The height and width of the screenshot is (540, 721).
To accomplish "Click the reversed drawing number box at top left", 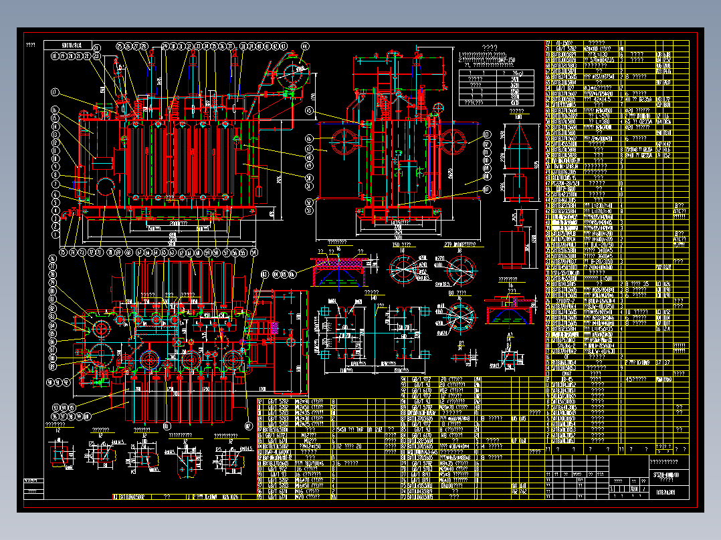I will (68, 45).
